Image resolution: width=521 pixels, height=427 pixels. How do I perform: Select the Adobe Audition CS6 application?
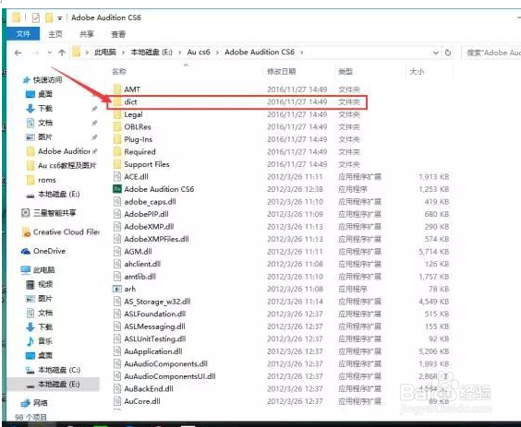pyautogui.click(x=159, y=189)
